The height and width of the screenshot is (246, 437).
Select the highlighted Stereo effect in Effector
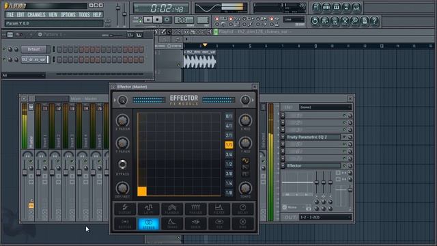(149, 223)
